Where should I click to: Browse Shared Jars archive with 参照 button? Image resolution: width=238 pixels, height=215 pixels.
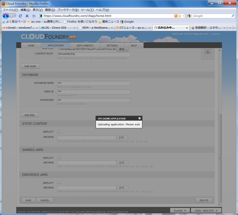tap(122, 163)
